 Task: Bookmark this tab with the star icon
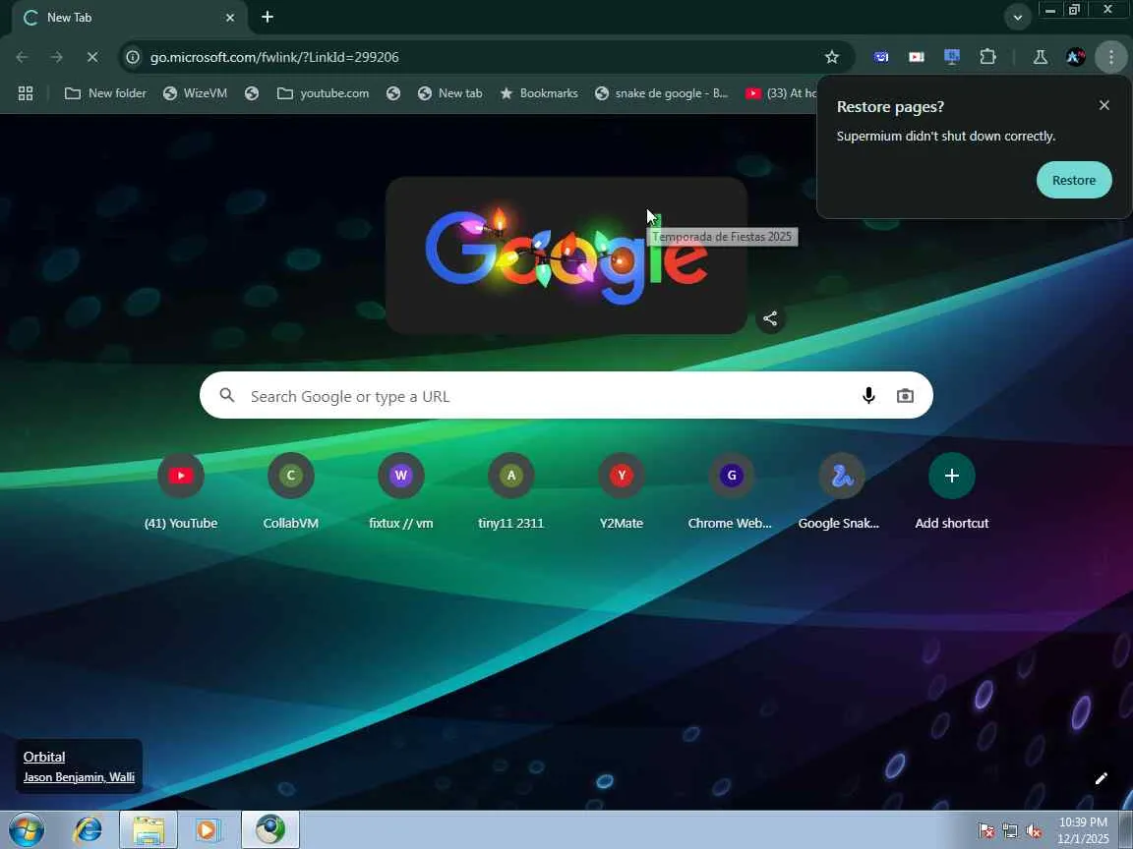[832, 57]
